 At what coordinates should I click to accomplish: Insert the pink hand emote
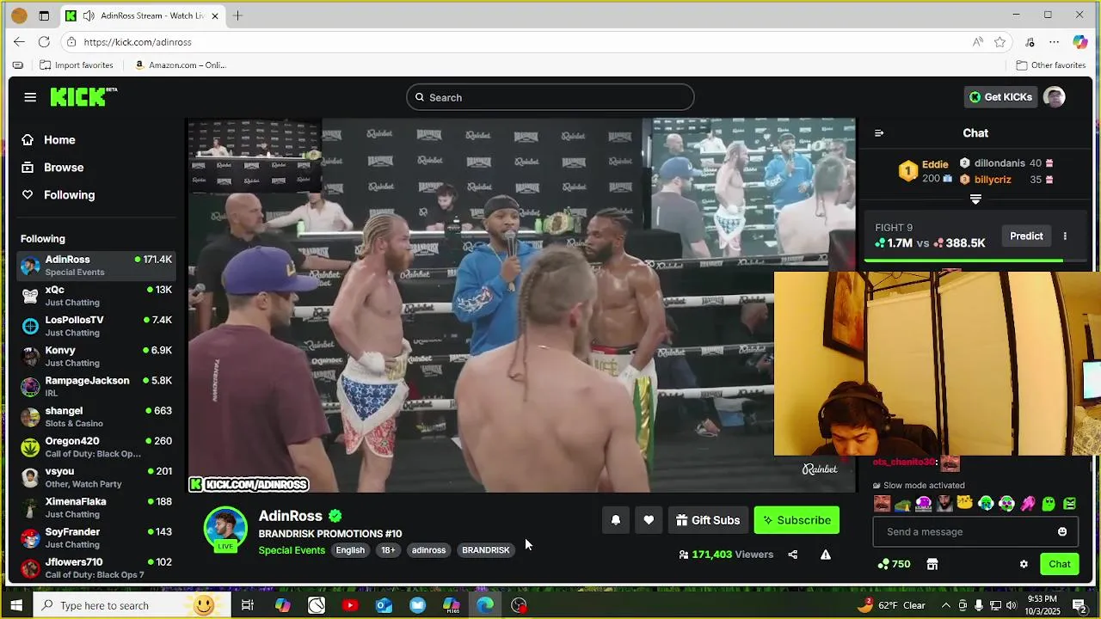pos(1028,504)
